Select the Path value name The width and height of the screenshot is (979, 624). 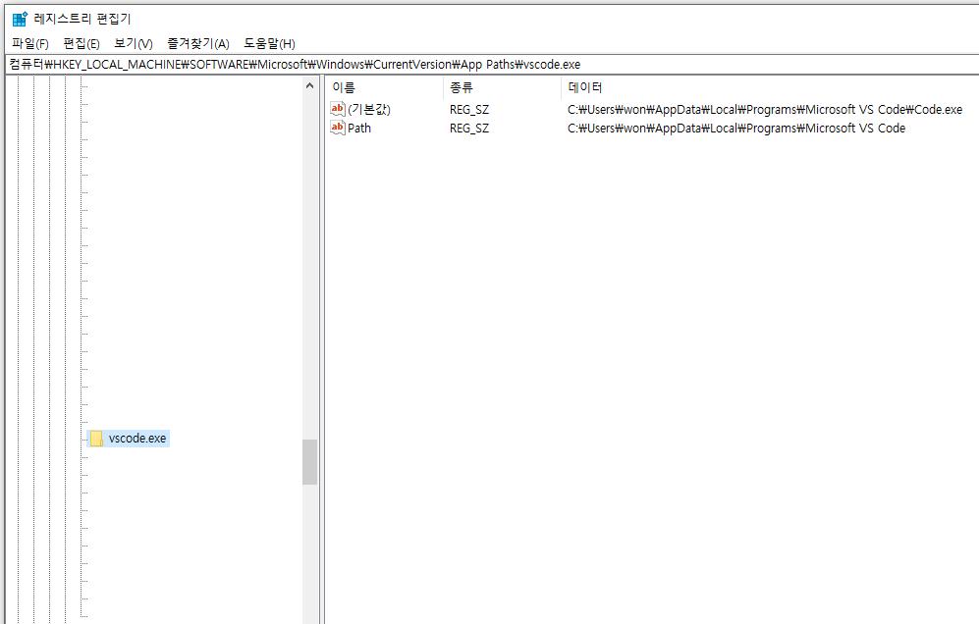point(359,128)
